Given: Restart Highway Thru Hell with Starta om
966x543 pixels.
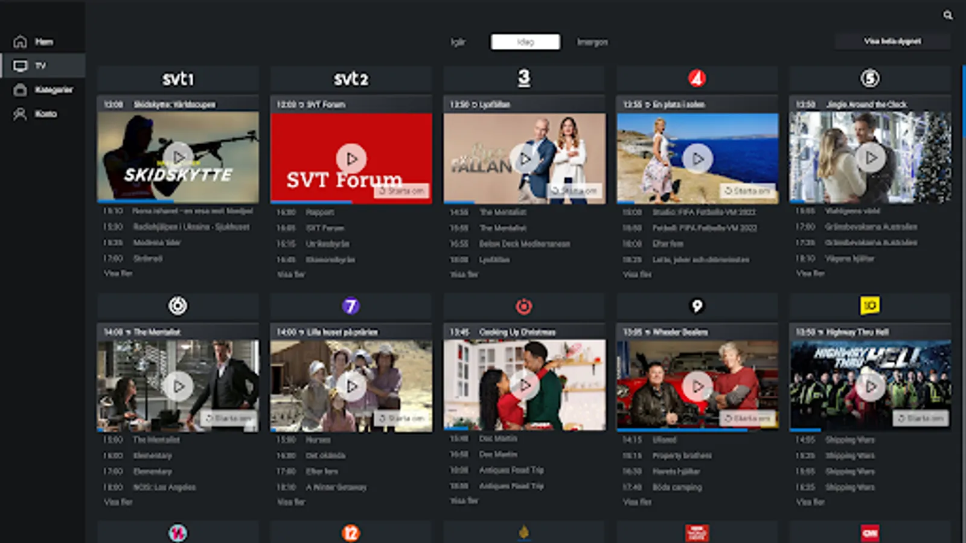Looking at the screenshot, I should [921, 418].
